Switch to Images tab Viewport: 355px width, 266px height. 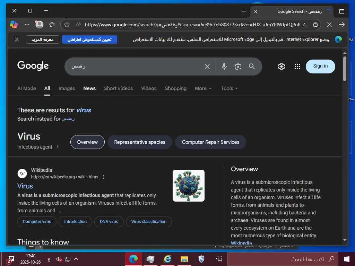[x=67, y=88]
